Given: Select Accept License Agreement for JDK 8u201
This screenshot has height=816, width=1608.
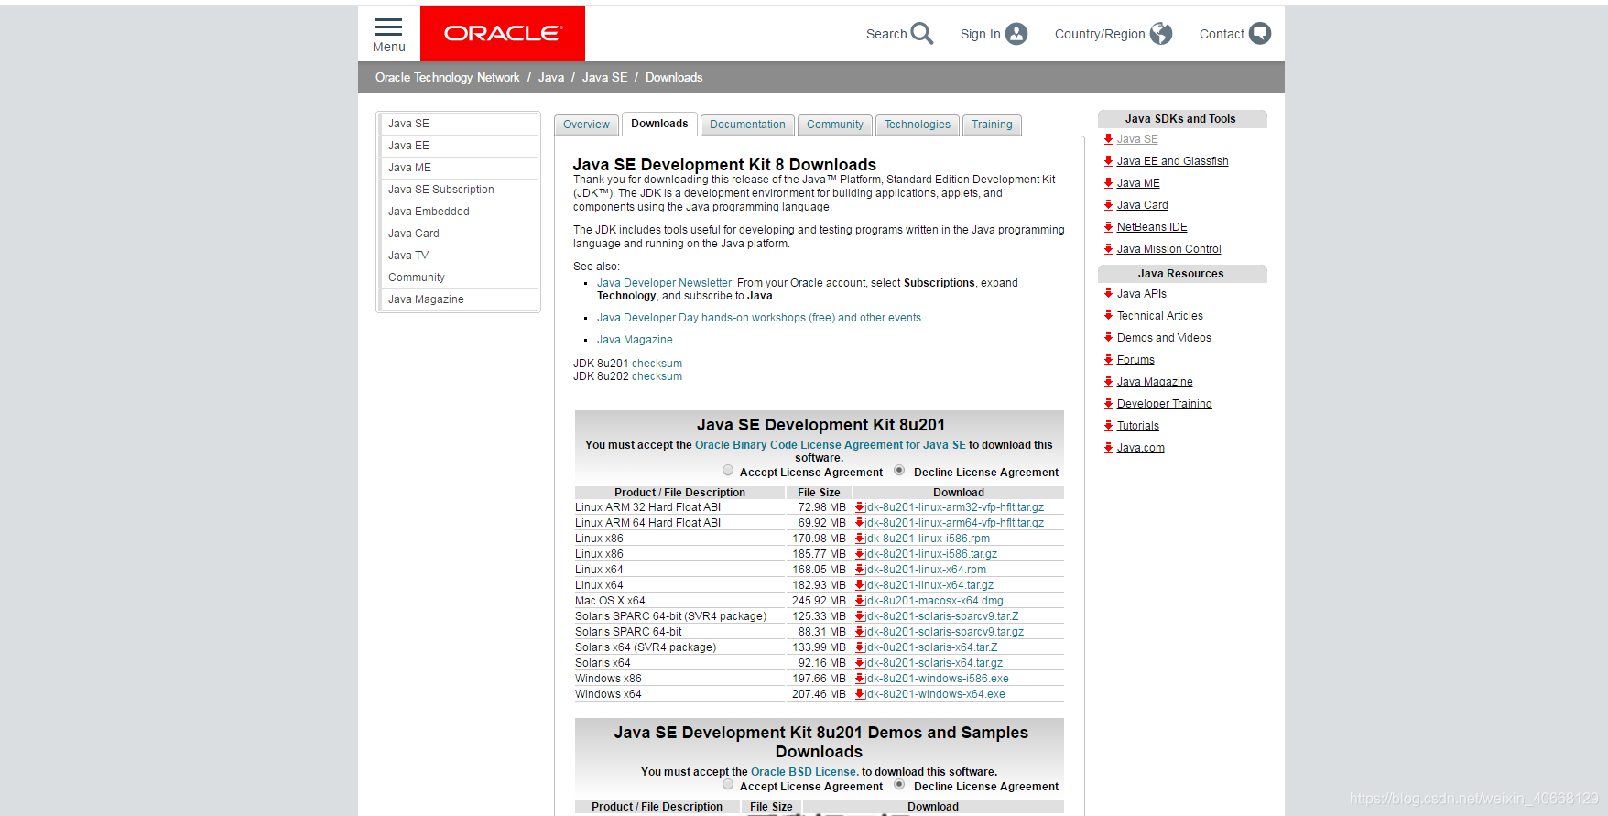Looking at the screenshot, I should coord(728,471).
